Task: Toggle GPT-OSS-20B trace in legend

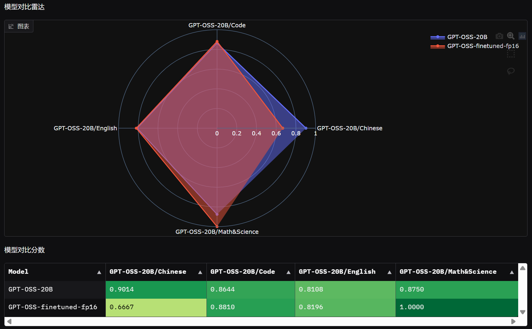Action: tap(459, 37)
